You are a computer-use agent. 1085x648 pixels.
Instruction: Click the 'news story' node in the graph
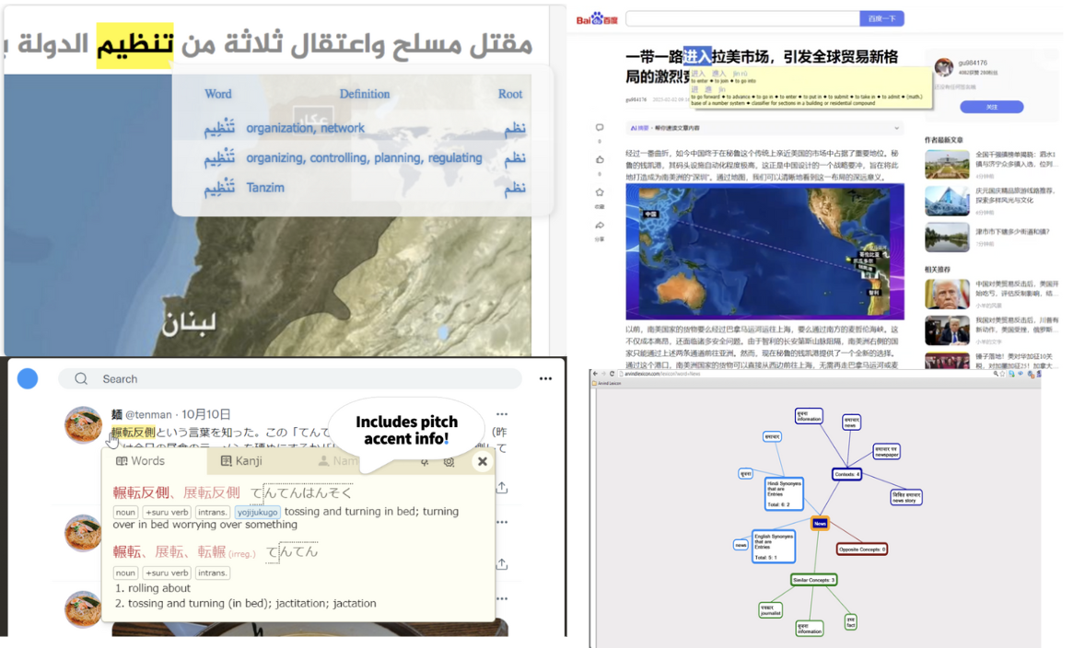(906, 497)
